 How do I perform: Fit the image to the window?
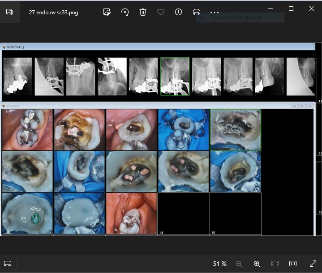(275, 264)
